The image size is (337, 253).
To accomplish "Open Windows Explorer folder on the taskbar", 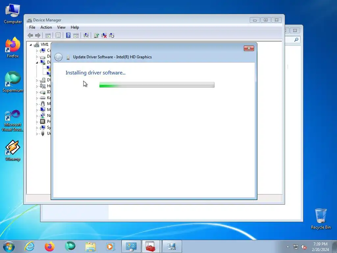I will [91, 246].
